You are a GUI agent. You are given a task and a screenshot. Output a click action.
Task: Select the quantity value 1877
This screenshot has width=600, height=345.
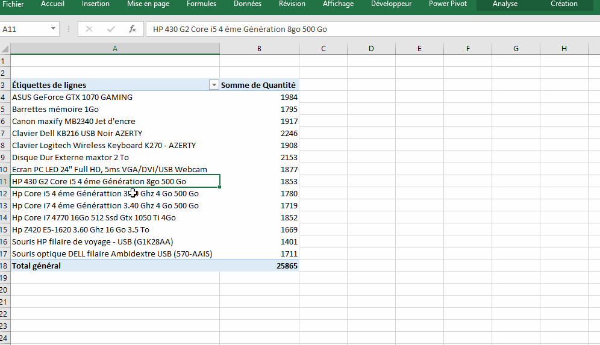pos(259,169)
